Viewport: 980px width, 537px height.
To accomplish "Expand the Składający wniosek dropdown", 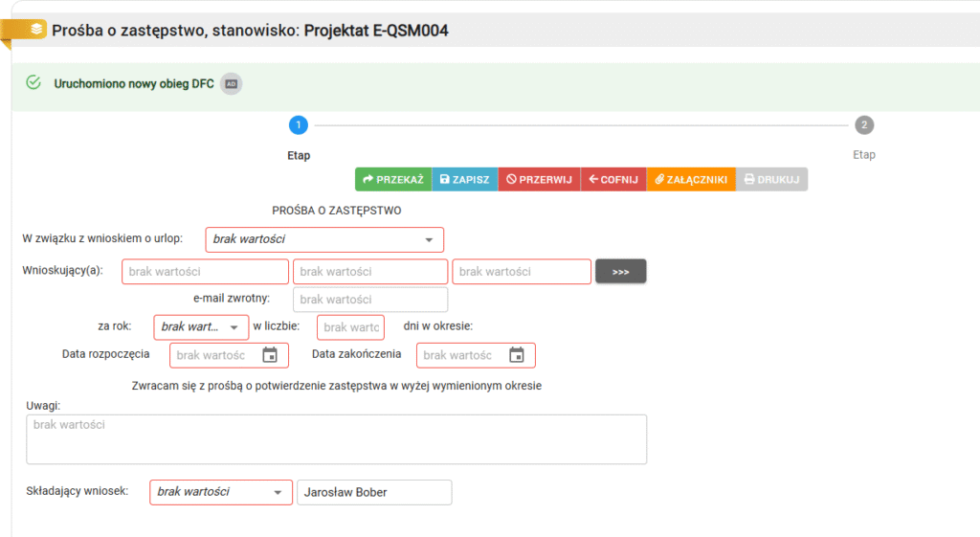I will pos(221,492).
